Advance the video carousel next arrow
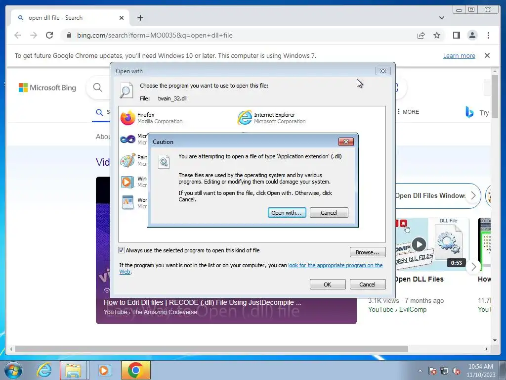Screen dimensions: 506x380 pyautogui.click(x=473, y=267)
